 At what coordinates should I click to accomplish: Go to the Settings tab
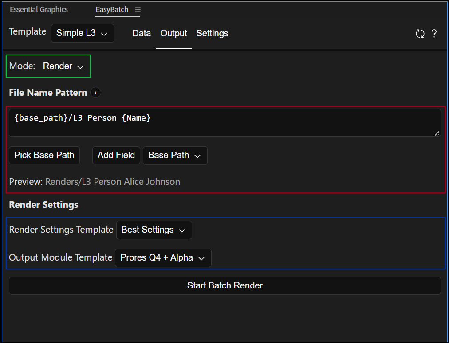(x=212, y=33)
